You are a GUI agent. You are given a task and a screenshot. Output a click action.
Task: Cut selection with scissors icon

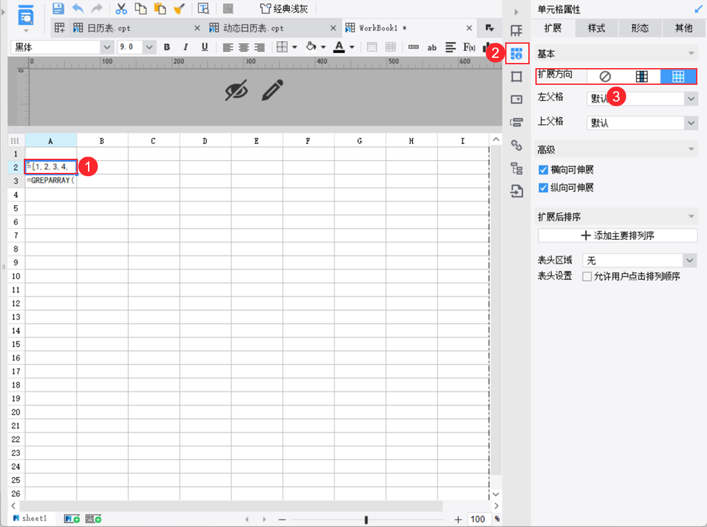pyautogui.click(x=121, y=8)
